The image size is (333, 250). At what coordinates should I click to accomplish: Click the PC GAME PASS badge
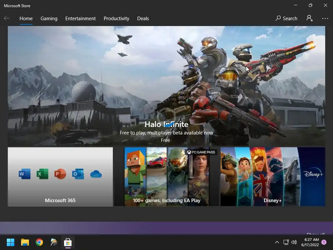(201, 152)
